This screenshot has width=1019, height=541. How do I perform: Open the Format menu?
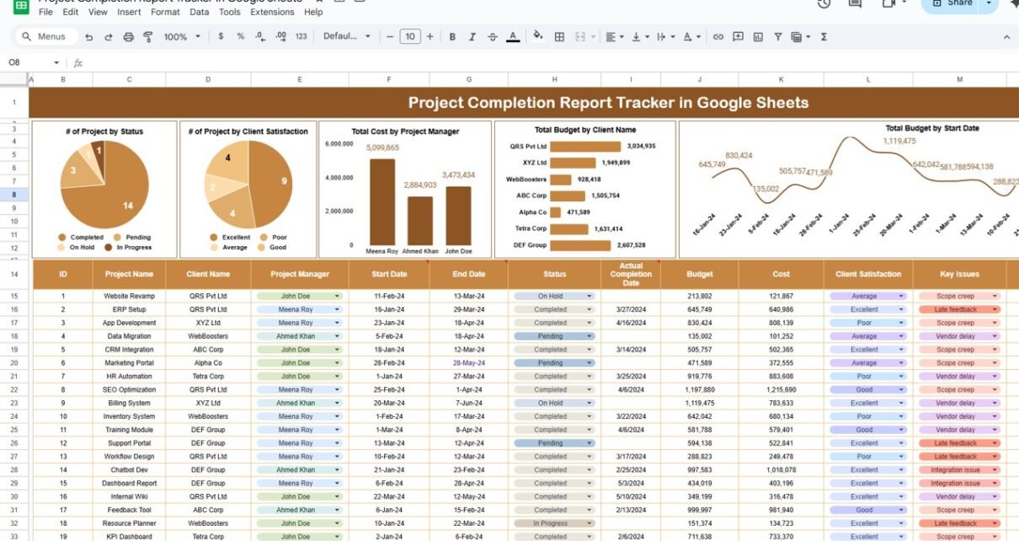click(x=165, y=13)
